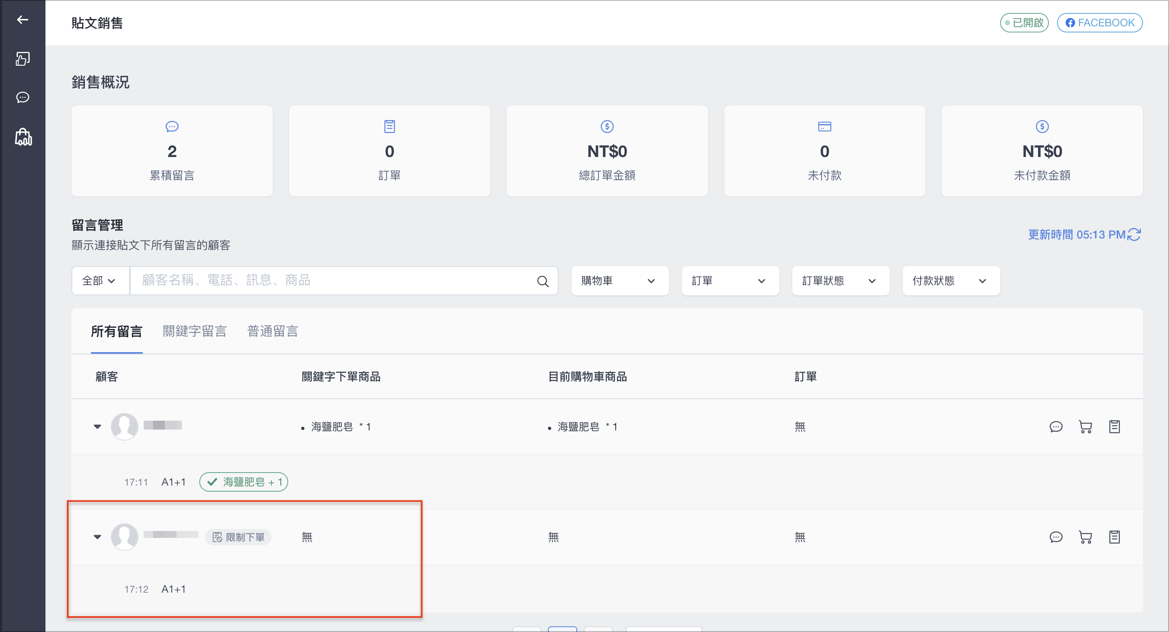
Task: Click the cumulative comments speech bubble icon
Action: pos(172,127)
